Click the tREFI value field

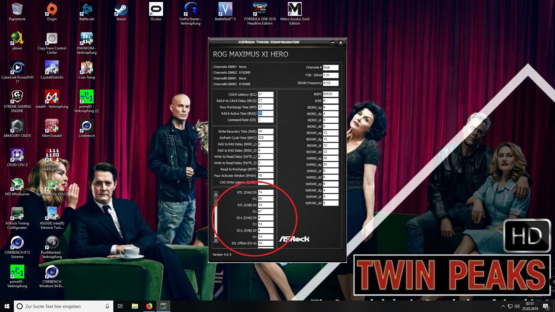click(x=330, y=94)
